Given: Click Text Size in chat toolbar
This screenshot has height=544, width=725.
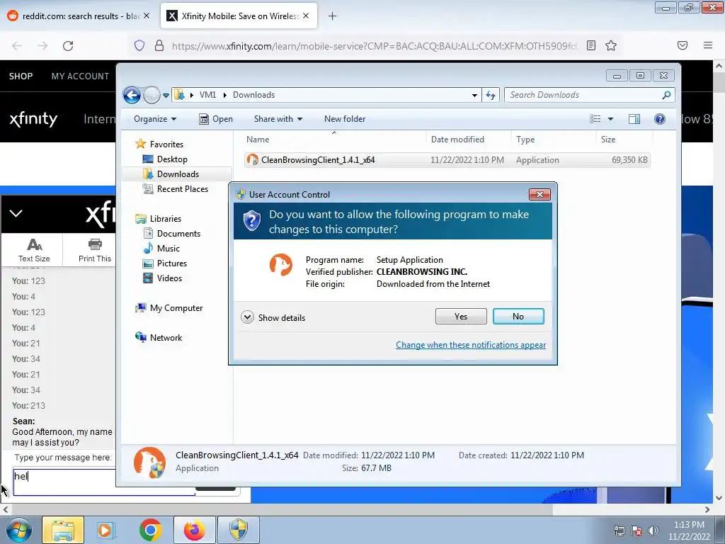Looking at the screenshot, I should click(x=33, y=250).
